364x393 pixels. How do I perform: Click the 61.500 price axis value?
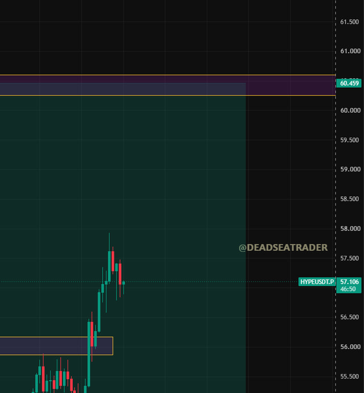point(350,22)
